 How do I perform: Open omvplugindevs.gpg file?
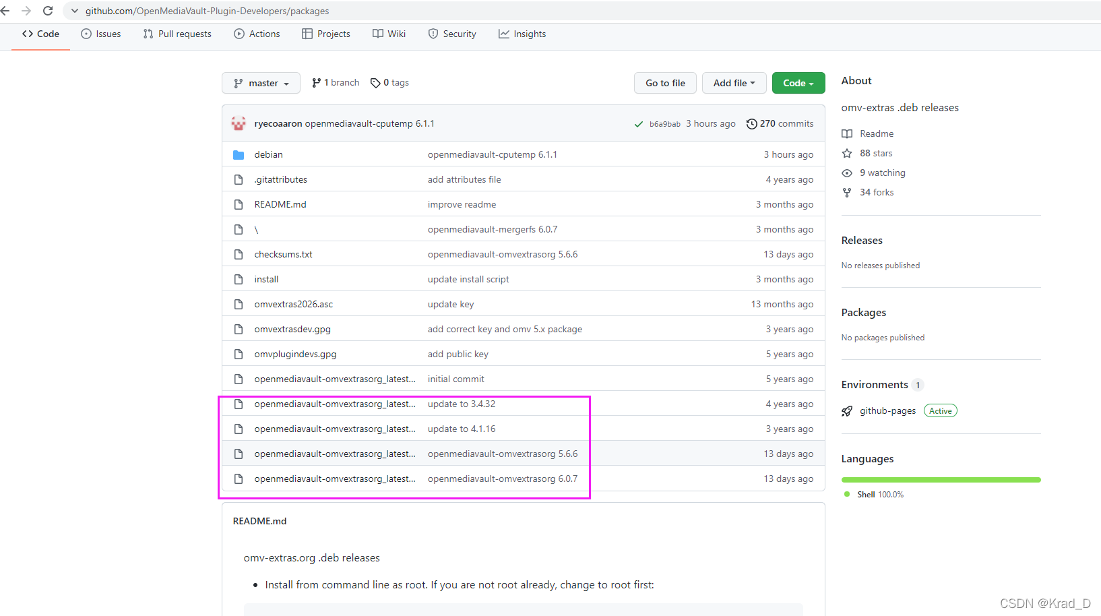(295, 354)
